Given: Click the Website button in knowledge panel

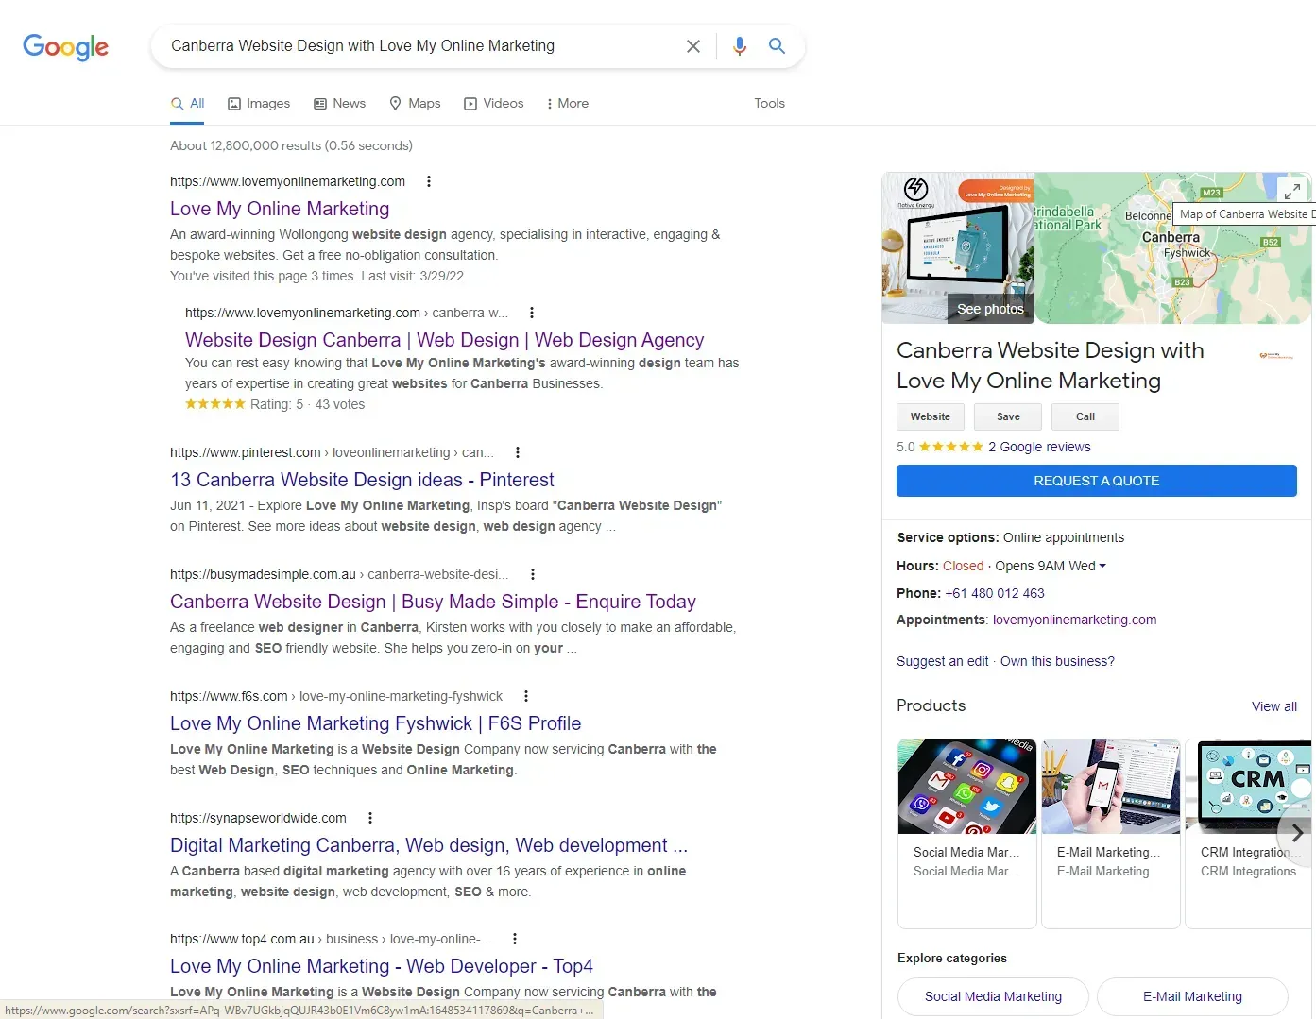Looking at the screenshot, I should click(x=931, y=416).
